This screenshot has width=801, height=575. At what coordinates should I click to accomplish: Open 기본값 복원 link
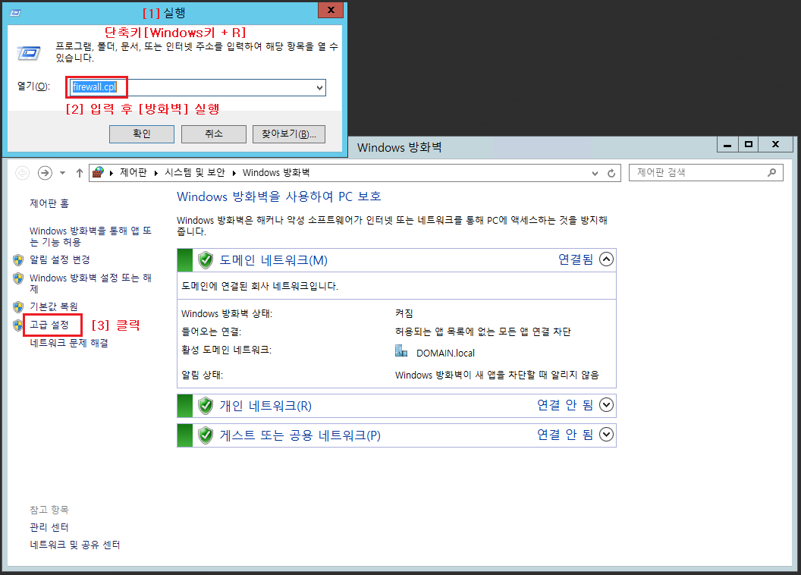[54, 306]
